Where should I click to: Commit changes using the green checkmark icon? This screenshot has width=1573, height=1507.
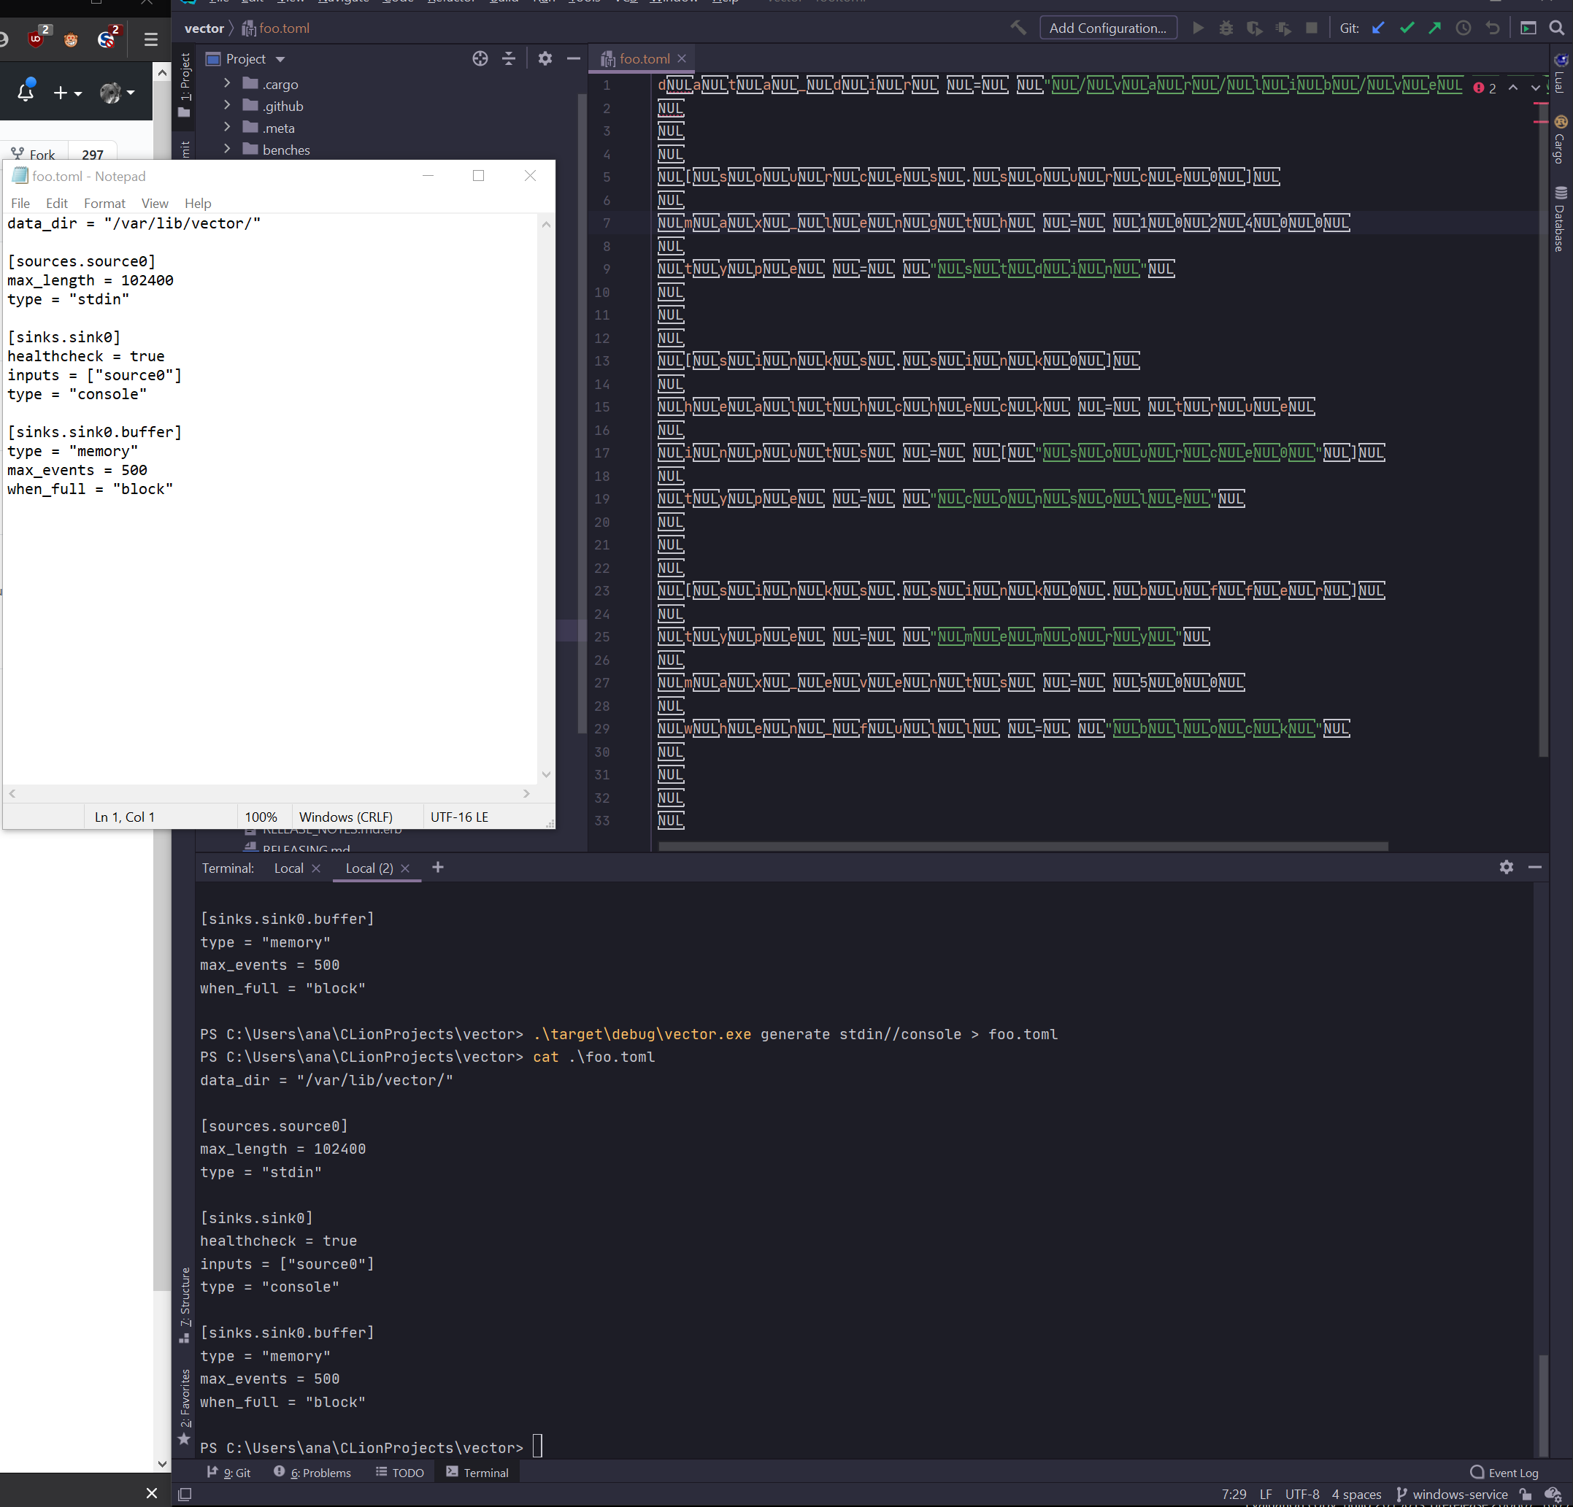[1407, 27]
